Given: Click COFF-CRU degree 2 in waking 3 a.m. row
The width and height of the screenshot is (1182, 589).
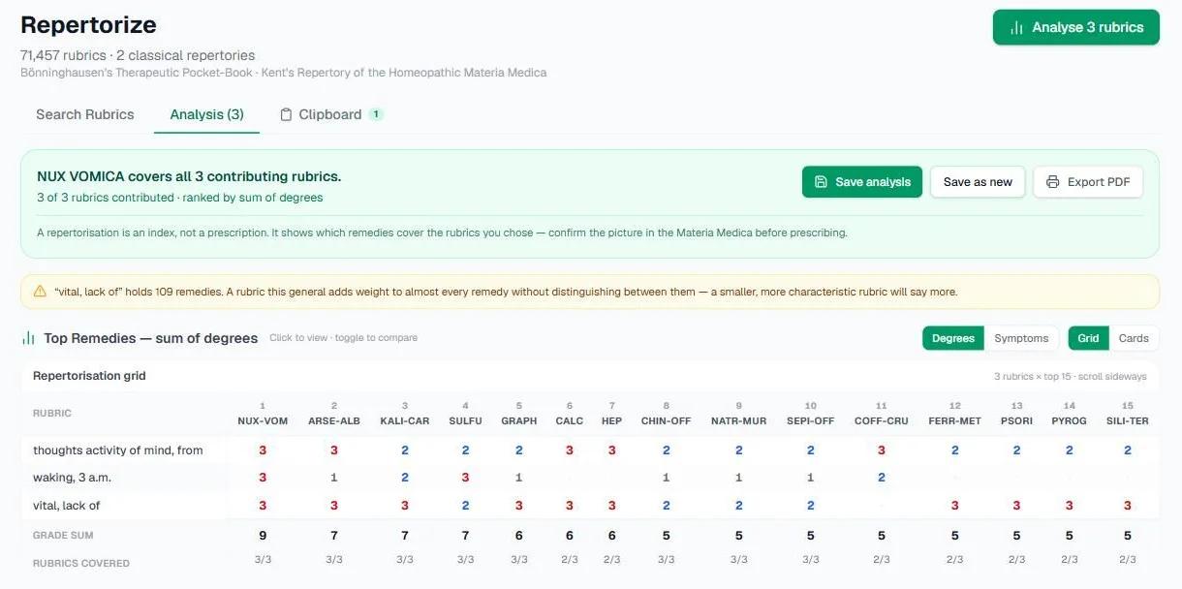Looking at the screenshot, I should [882, 478].
